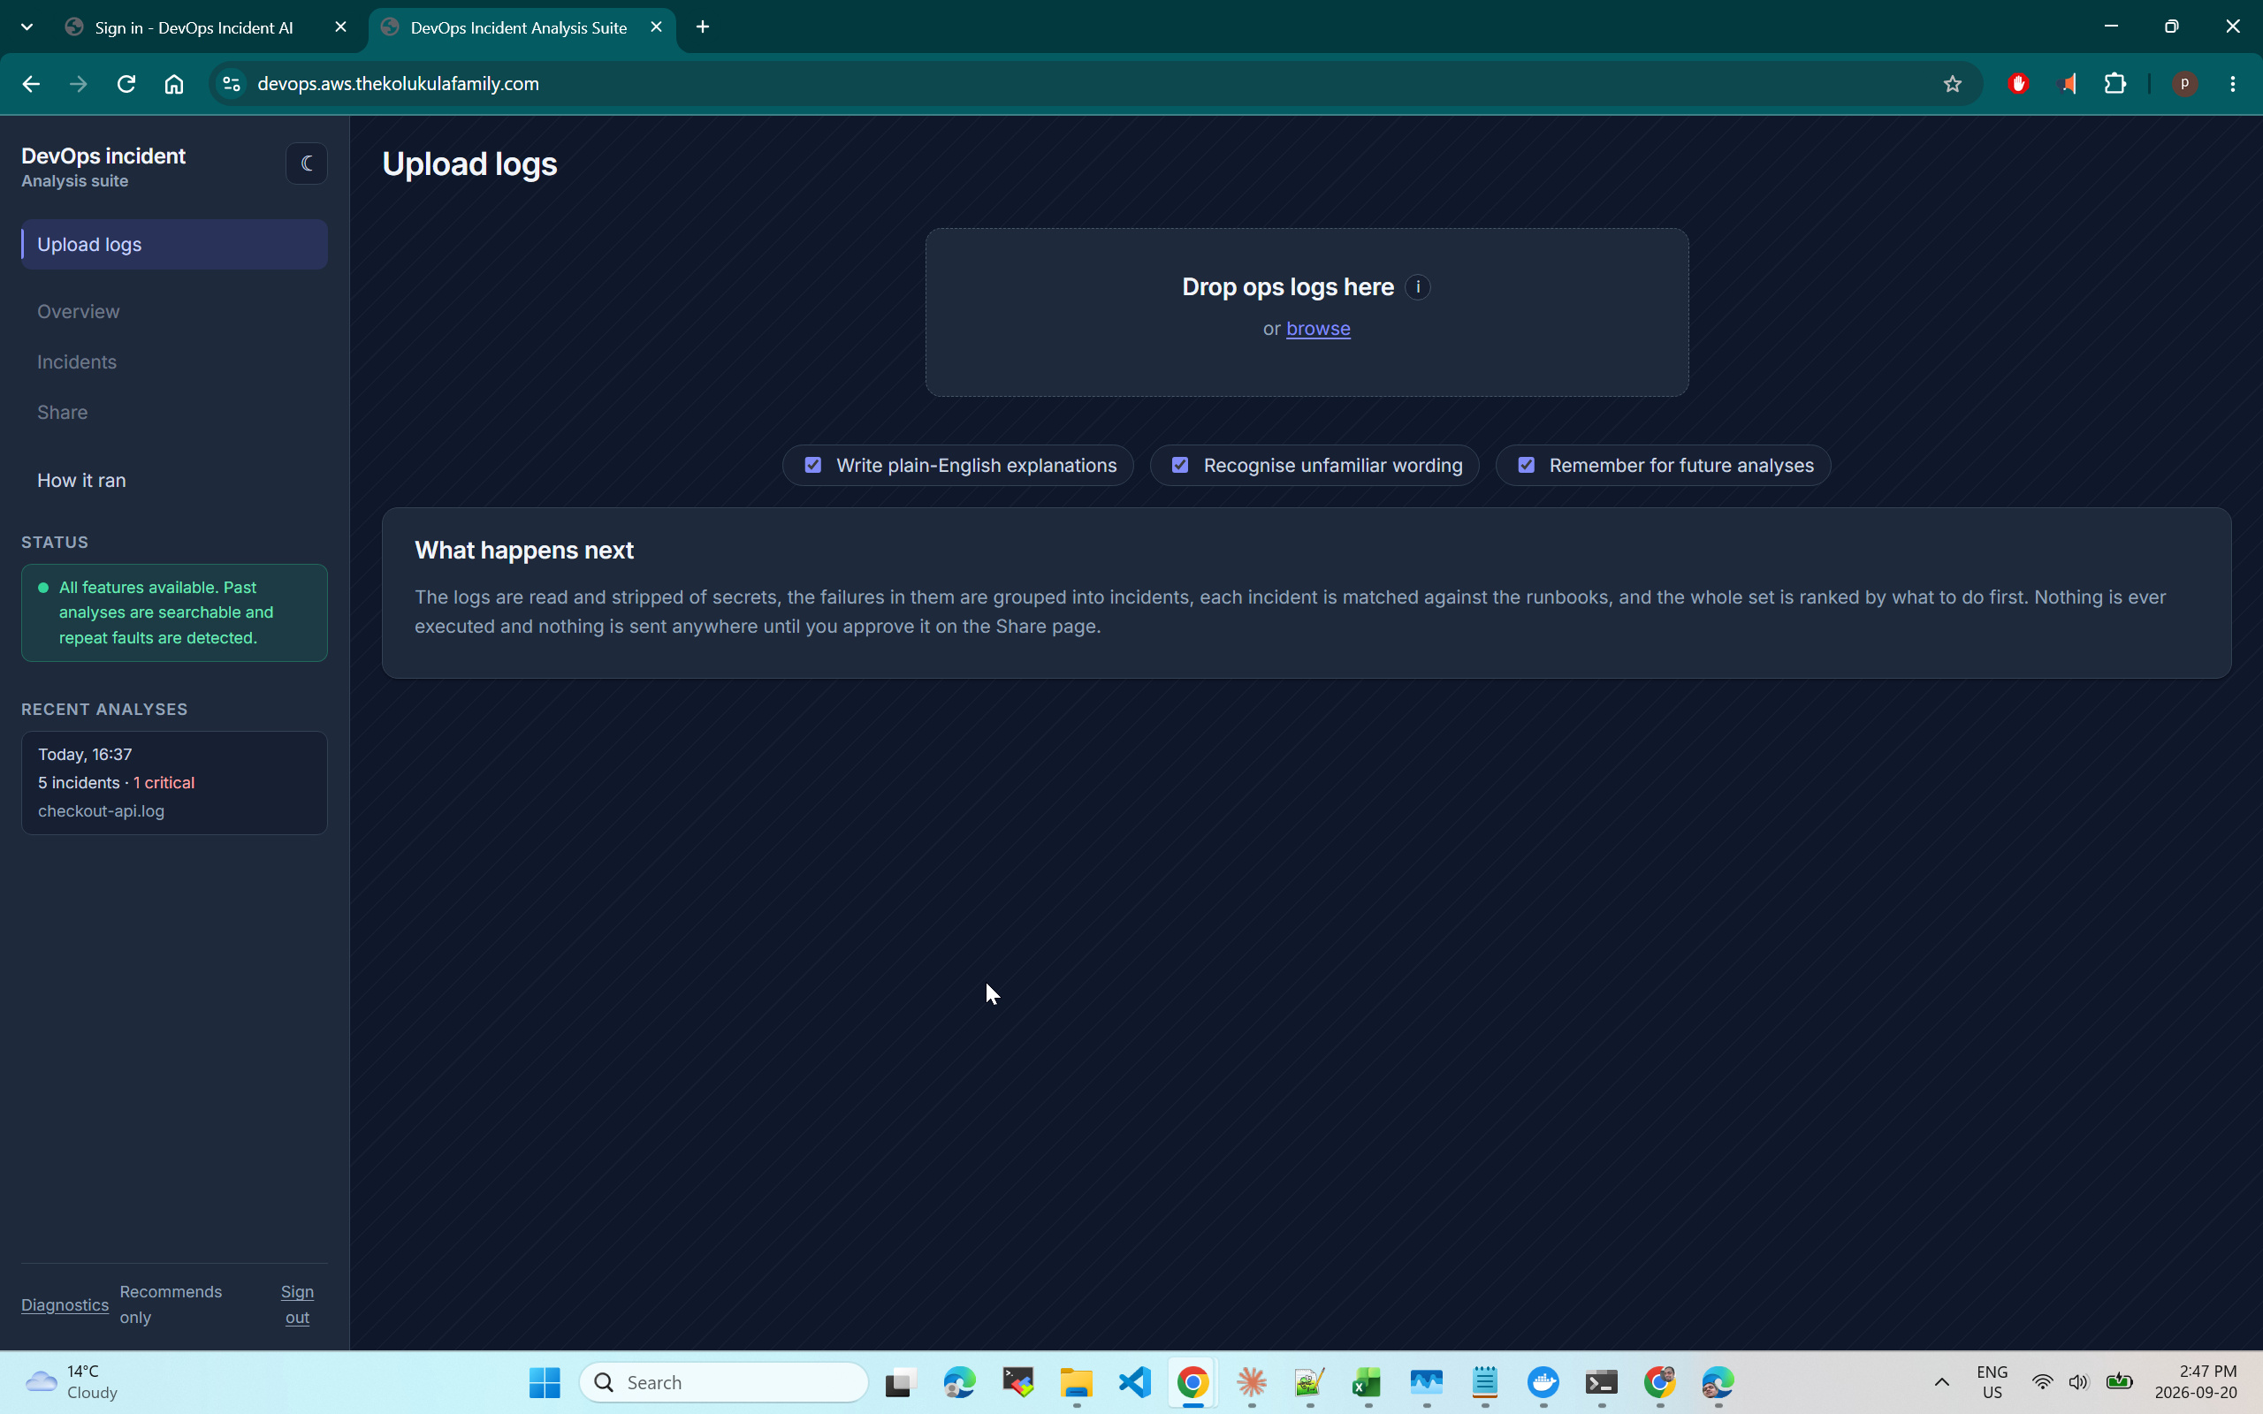This screenshot has height=1414, width=2263.
Task: Open the Chrome three-dot menu
Action: click(x=2233, y=84)
